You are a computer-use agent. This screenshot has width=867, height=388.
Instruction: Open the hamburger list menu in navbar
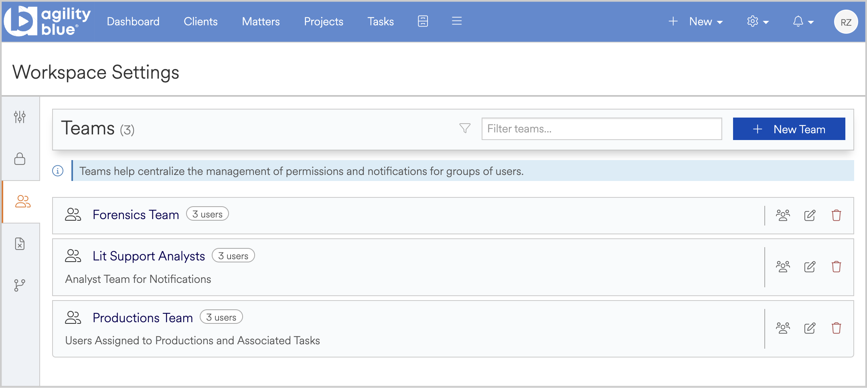pos(457,21)
